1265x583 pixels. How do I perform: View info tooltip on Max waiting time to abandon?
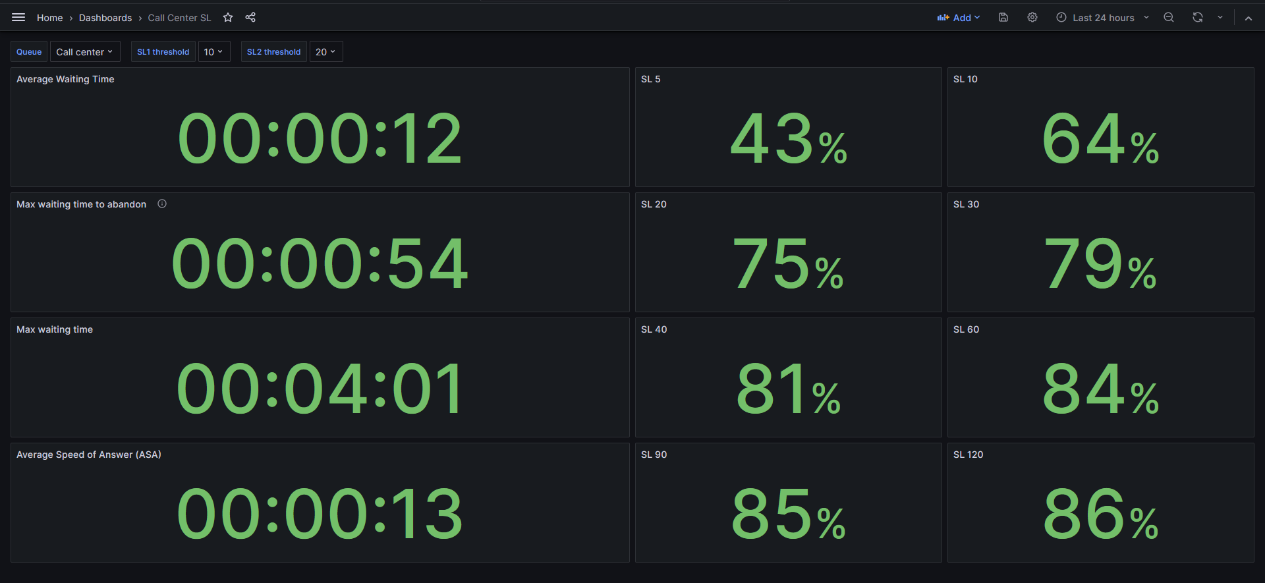pyautogui.click(x=162, y=204)
